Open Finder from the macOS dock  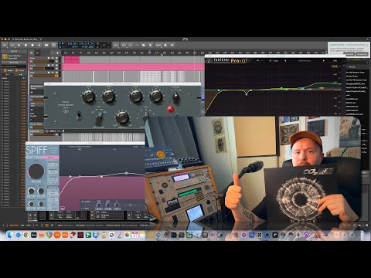(10, 235)
